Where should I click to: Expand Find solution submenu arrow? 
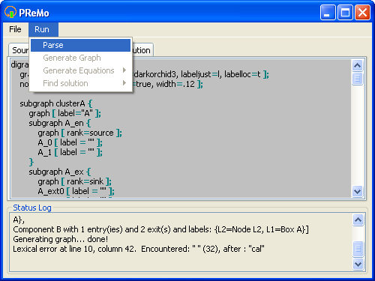click(x=124, y=83)
